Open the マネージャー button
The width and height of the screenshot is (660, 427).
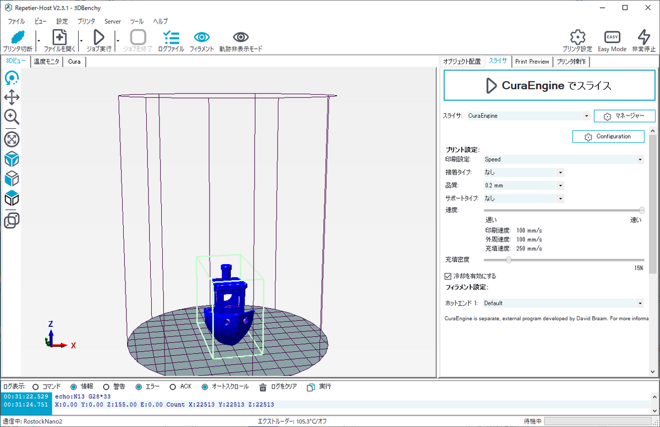(x=624, y=116)
